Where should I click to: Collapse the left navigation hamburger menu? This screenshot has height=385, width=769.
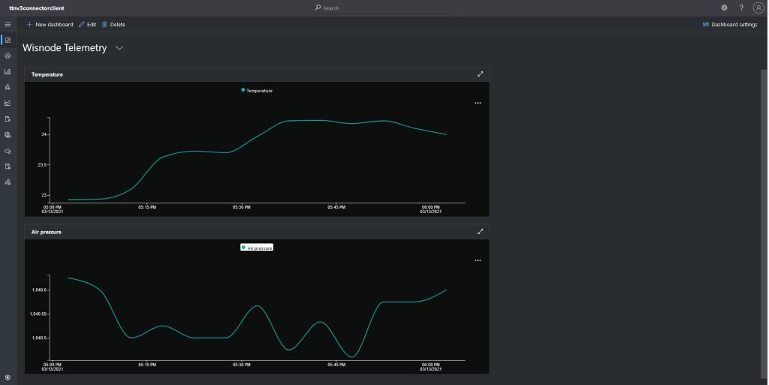pyautogui.click(x=8, y=25)
